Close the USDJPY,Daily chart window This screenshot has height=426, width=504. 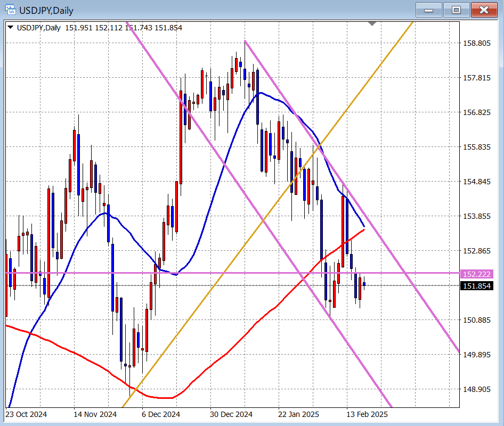coord(484,10)
